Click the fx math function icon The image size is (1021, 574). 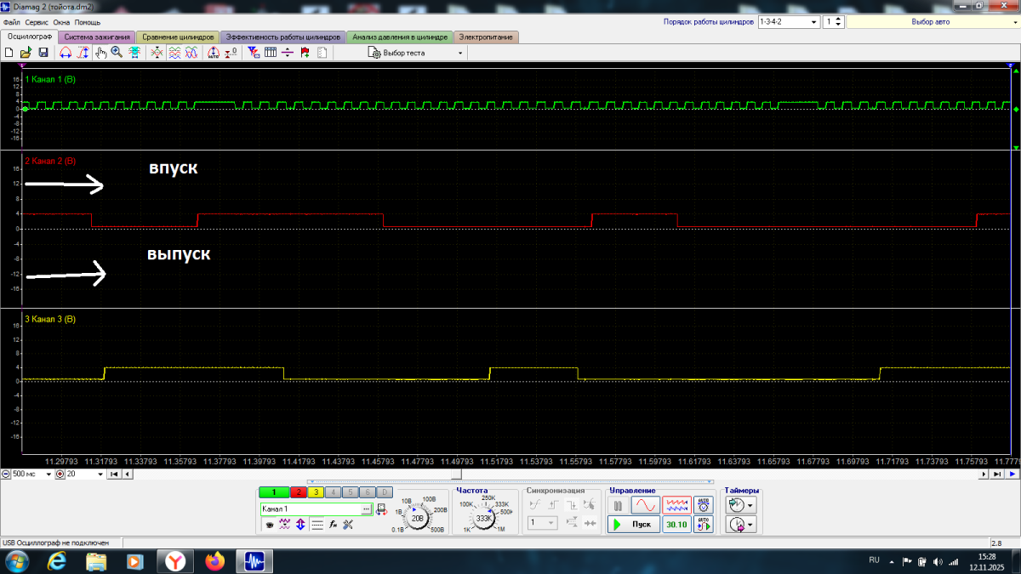coord(334,525)
